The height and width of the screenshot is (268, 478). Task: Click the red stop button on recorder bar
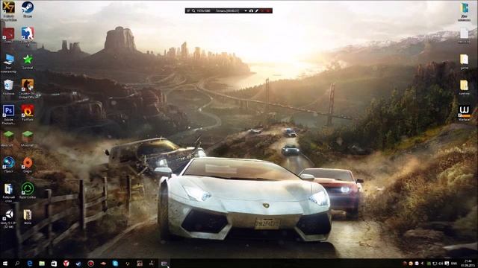[x=268, y=10]
